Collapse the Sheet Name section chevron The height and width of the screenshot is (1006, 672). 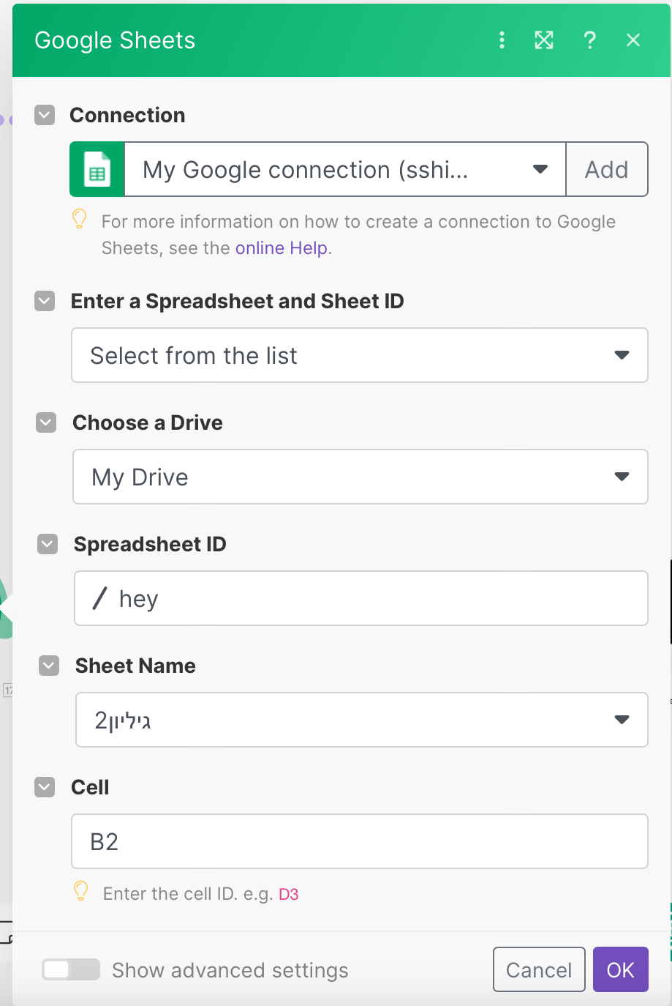pyautogui.click(x=49, y=666)
